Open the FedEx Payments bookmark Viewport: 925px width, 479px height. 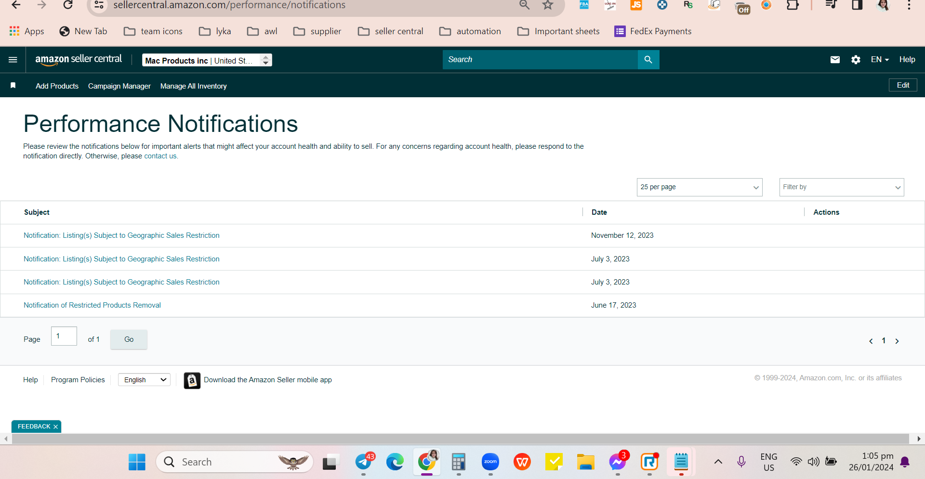pyautogui.click(x=653, y=31)
